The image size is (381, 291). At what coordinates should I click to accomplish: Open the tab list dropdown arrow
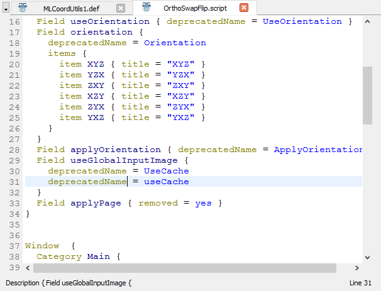pos(5,8)
